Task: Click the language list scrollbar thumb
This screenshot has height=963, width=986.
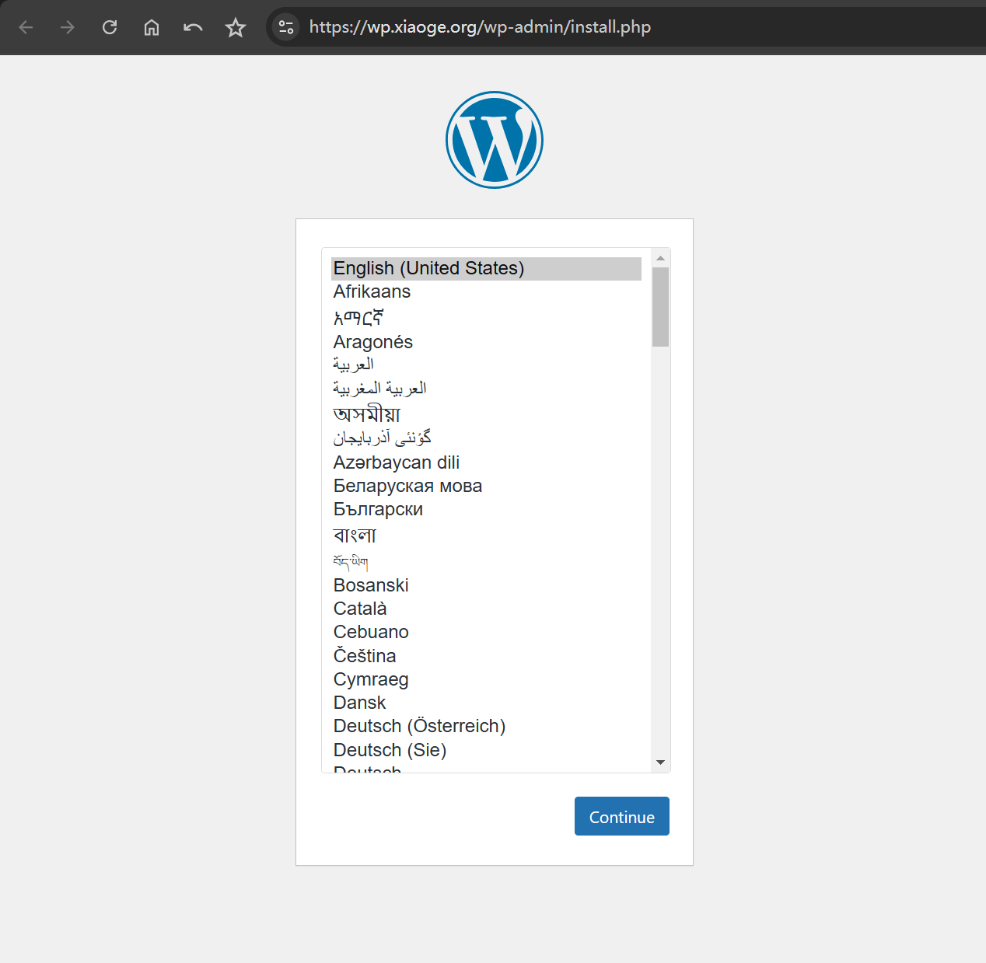Action: coord(660,305)
